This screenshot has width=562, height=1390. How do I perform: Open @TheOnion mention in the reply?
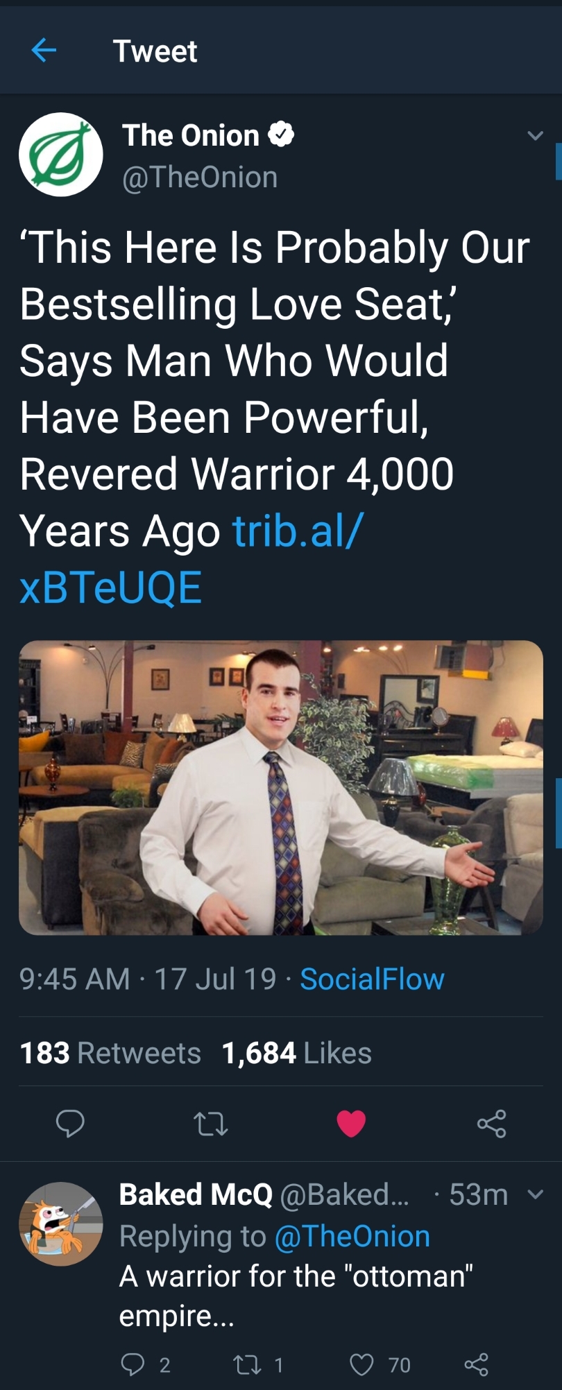point(352,1236)
